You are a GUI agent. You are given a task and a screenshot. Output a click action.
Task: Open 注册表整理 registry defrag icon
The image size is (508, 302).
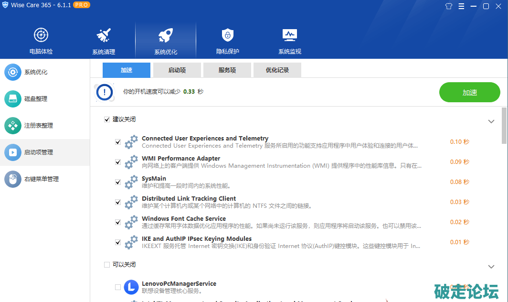13,126
